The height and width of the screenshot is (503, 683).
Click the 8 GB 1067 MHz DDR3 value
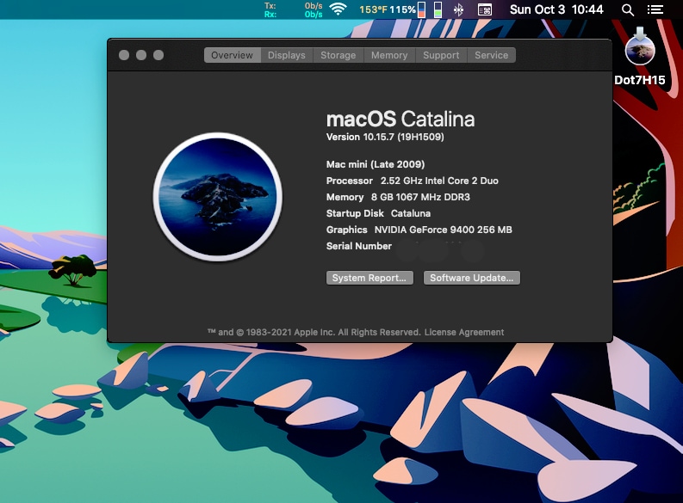420,198
